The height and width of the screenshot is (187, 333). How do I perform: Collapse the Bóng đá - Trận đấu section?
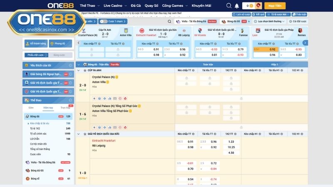point(79,64)
